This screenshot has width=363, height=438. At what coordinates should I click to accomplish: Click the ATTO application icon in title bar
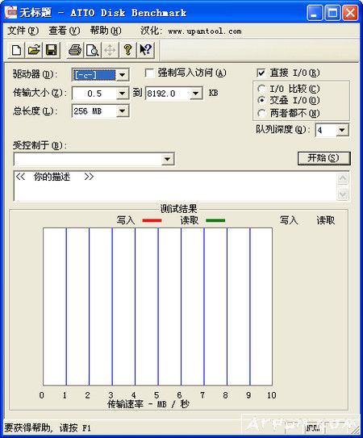[10, 13]
